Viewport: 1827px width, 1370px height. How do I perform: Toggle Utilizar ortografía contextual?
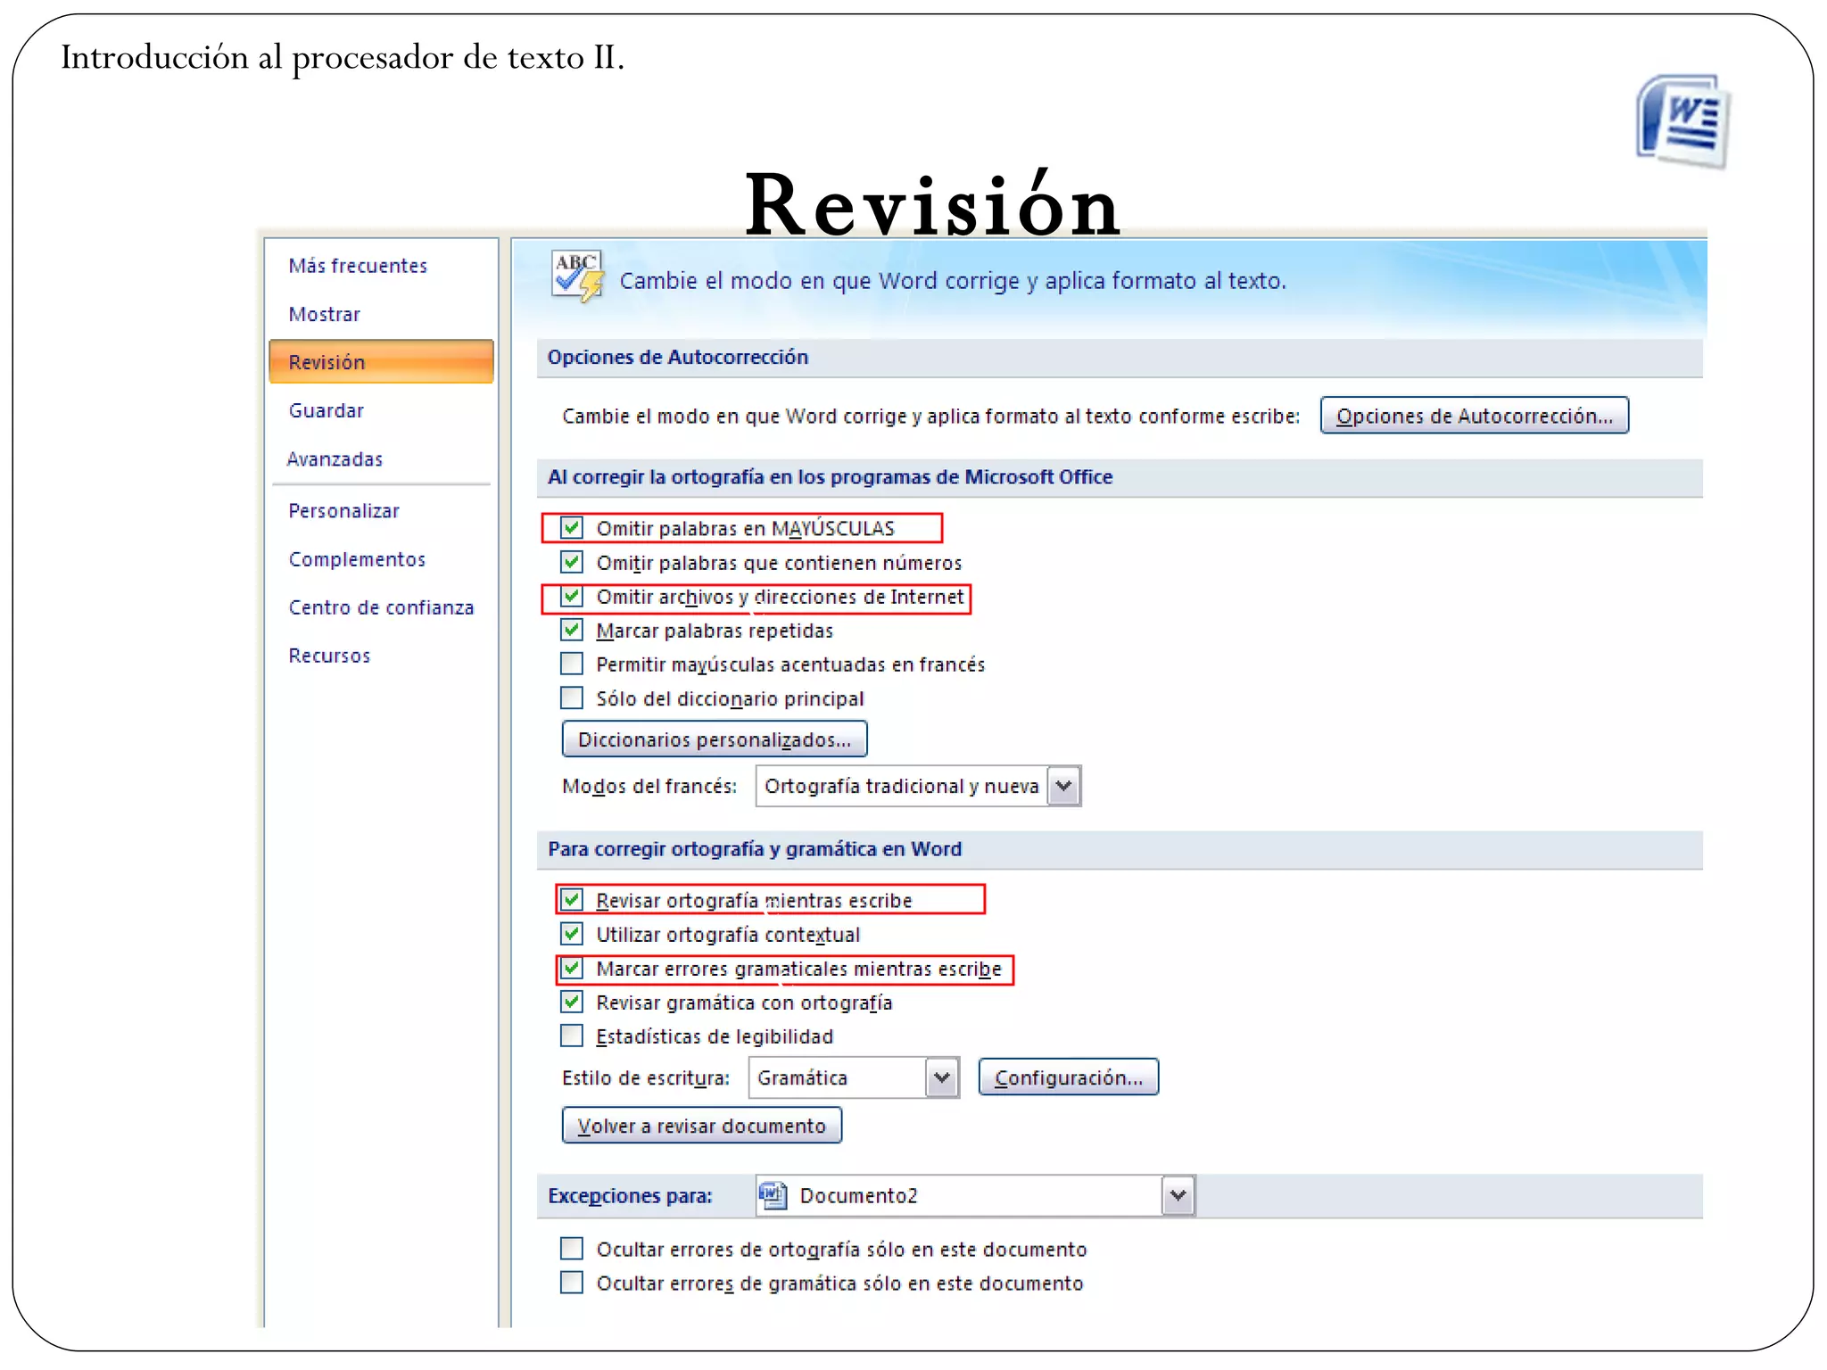tap(572, 934)
